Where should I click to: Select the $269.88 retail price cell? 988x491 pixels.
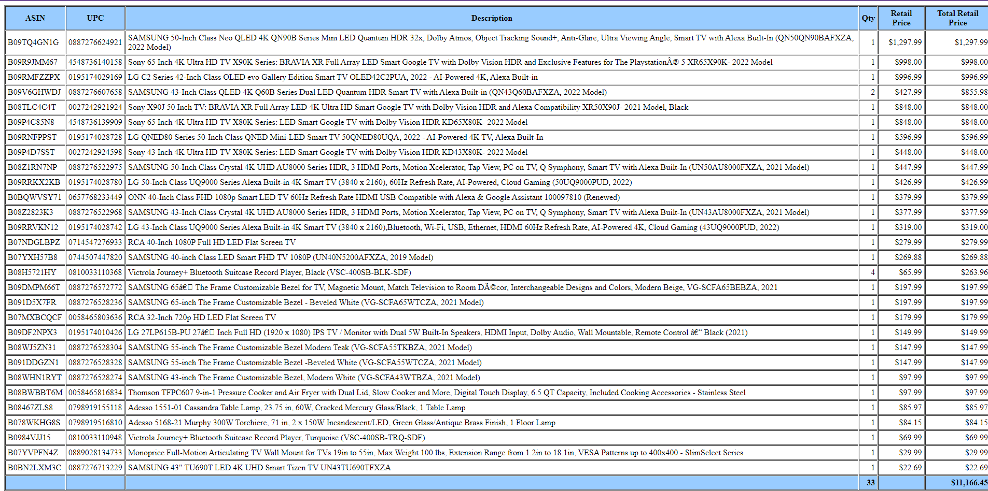pos(901,257)
